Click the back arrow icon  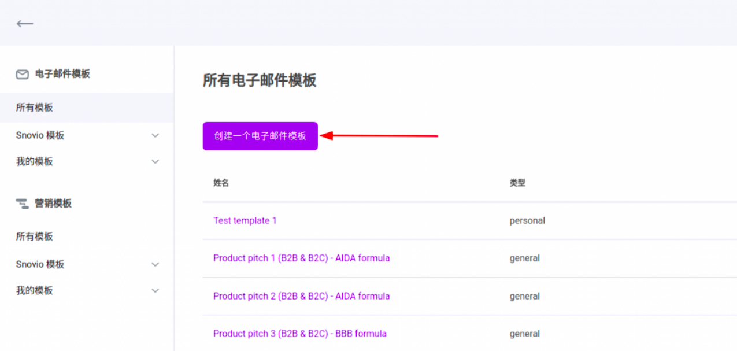[x=25, y=24]
